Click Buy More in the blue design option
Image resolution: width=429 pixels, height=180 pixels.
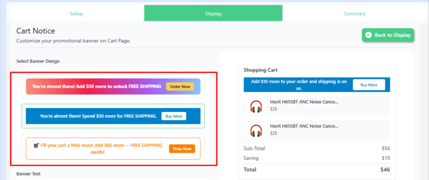(174, 116)
